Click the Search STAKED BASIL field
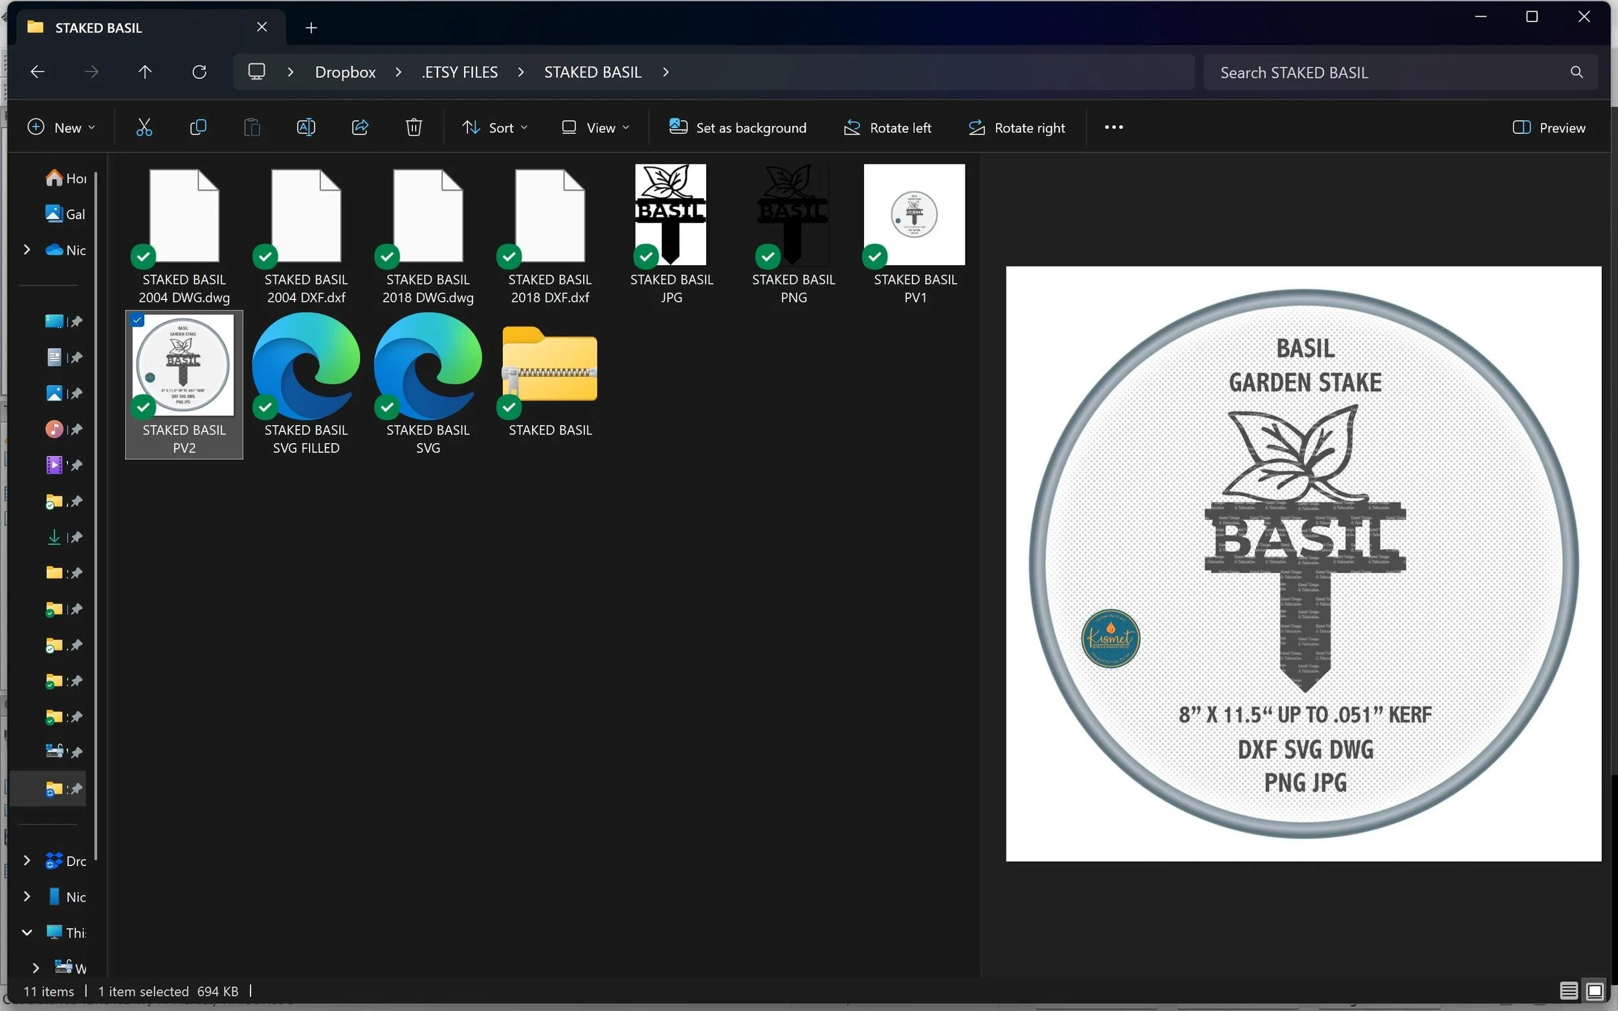The height and width of the screenshot is (1011, 1618). 1391,72
